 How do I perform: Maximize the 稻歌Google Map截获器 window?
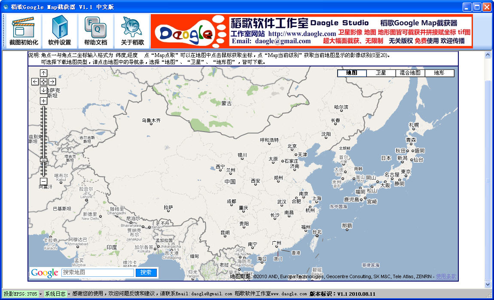(477, 7)
